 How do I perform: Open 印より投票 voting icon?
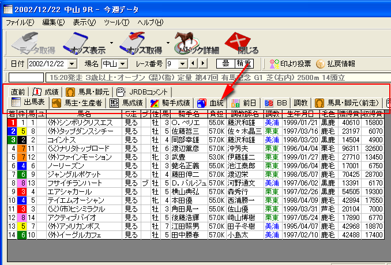(x=291, y=63)
